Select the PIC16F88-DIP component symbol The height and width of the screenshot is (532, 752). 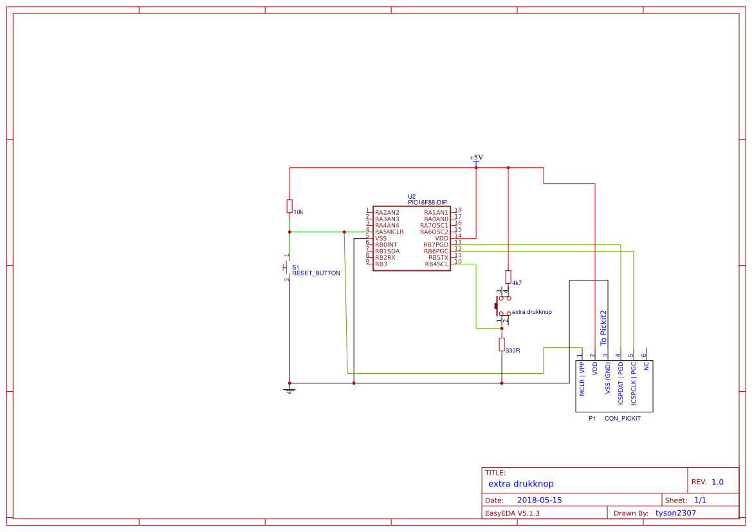[x=411, y=238]
